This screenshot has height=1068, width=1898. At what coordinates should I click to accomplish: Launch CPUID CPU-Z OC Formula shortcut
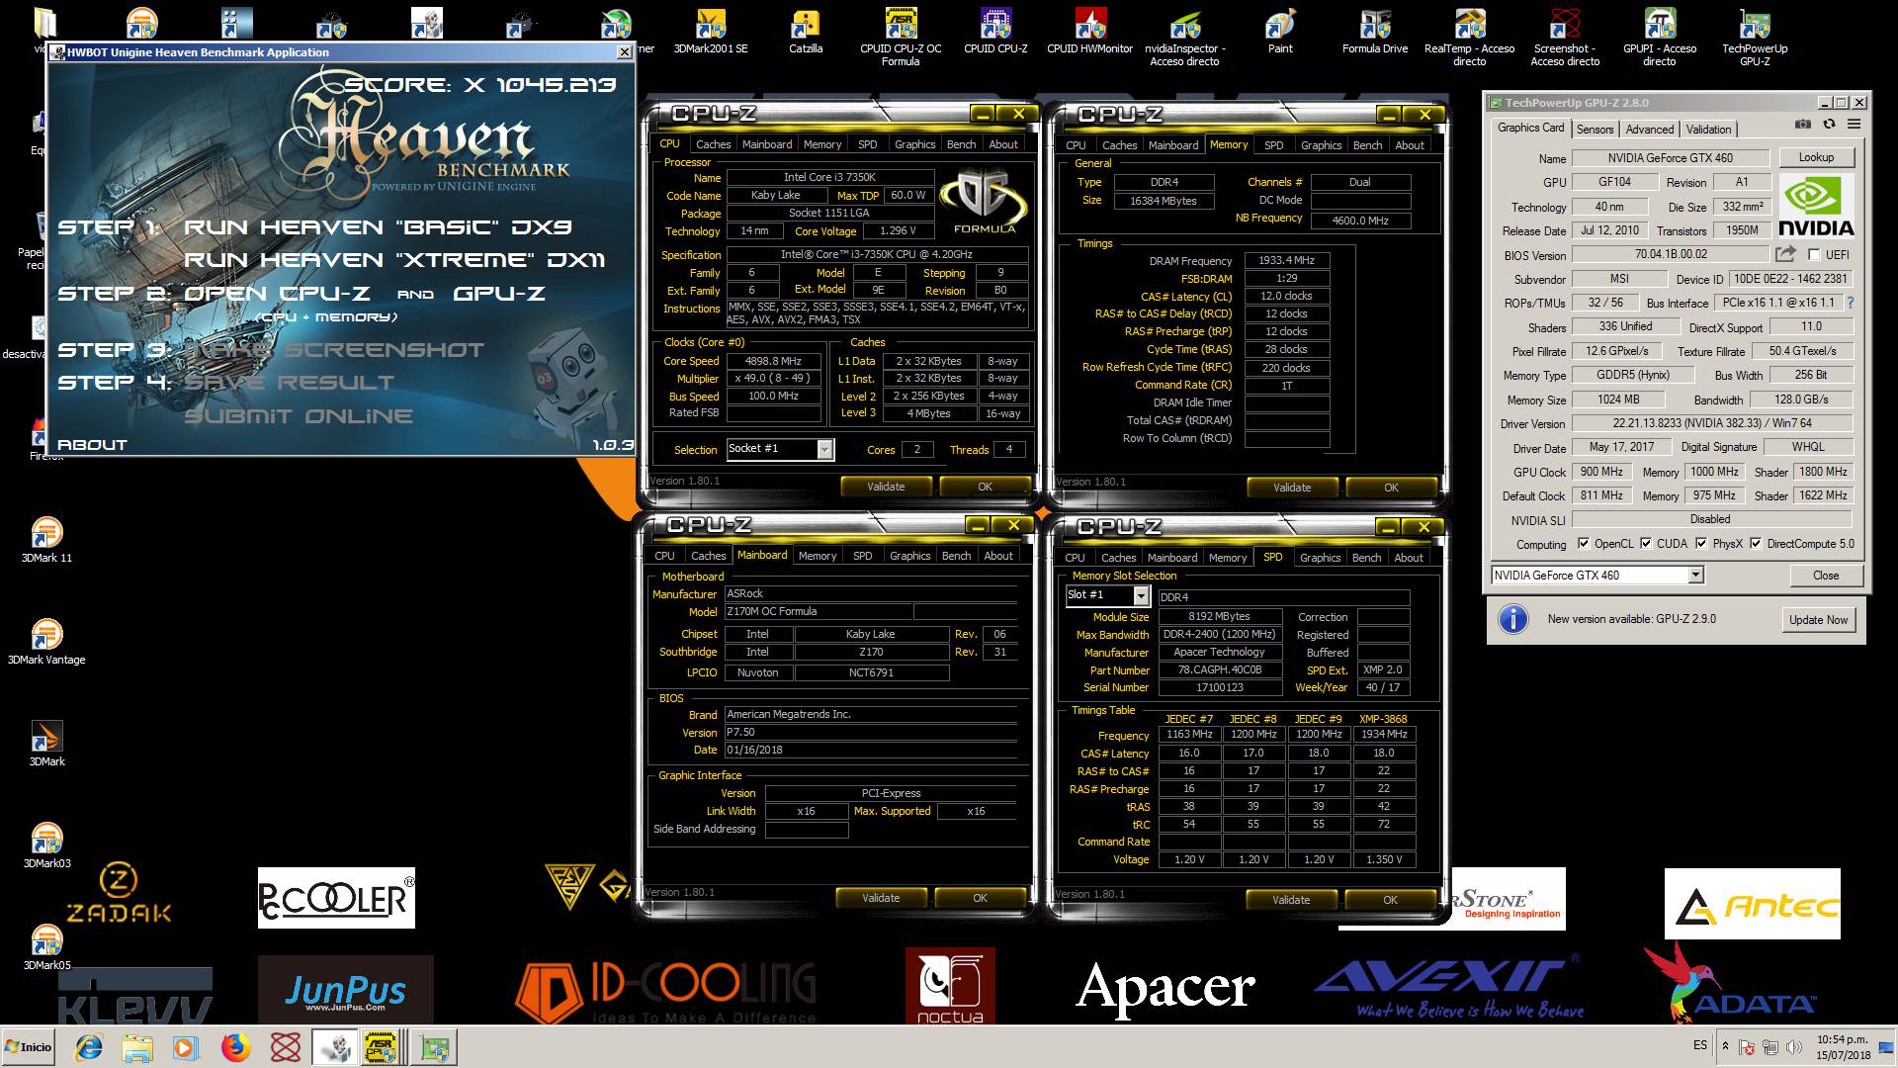[901, 38]
